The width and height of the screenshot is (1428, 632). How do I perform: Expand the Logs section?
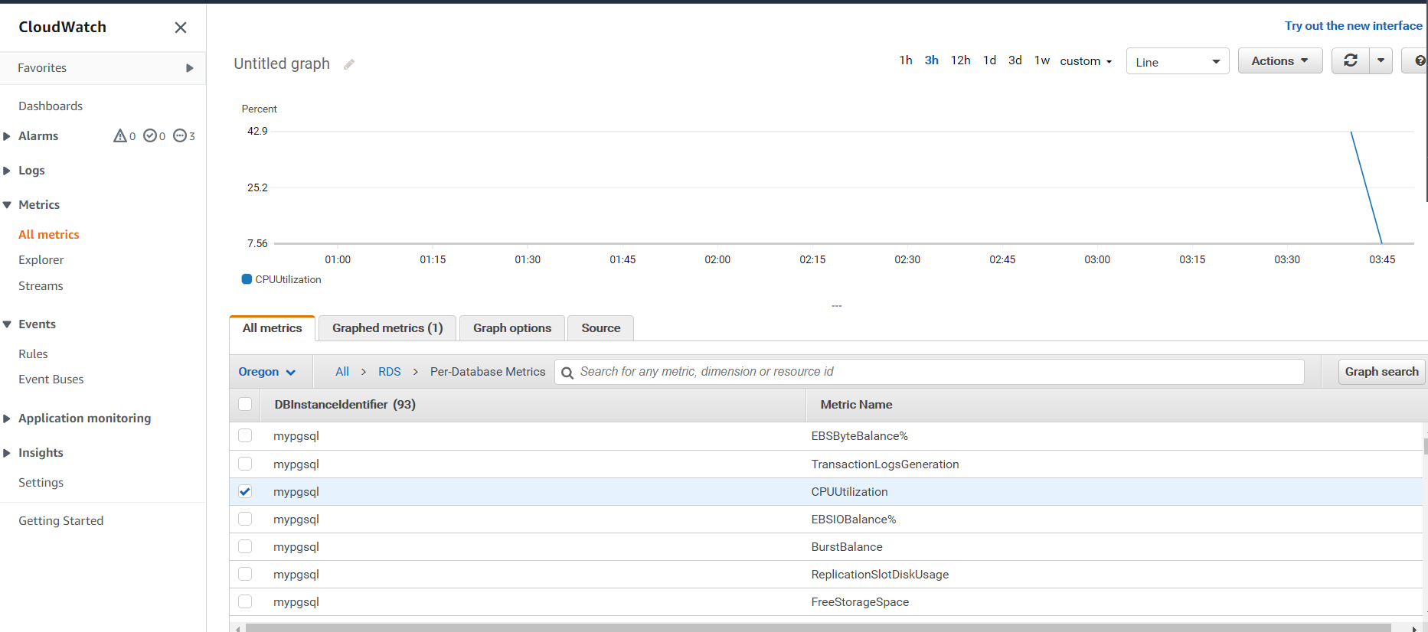point(7,171)
